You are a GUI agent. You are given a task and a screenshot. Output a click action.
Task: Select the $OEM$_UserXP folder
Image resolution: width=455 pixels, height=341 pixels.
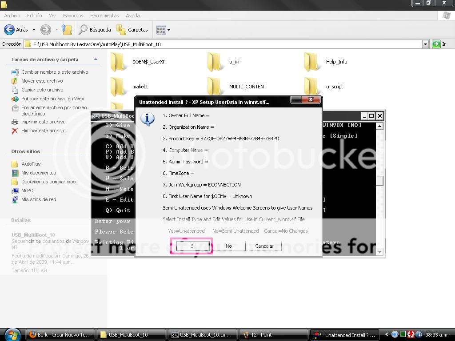coord(138,62)
